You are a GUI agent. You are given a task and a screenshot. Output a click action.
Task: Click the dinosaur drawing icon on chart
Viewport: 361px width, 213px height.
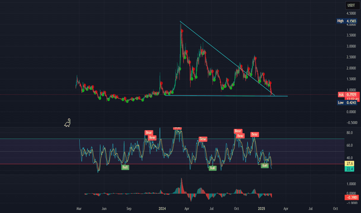(x=67, y=123)
